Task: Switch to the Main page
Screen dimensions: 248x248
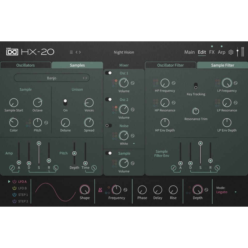Action: tap(189, 52)
